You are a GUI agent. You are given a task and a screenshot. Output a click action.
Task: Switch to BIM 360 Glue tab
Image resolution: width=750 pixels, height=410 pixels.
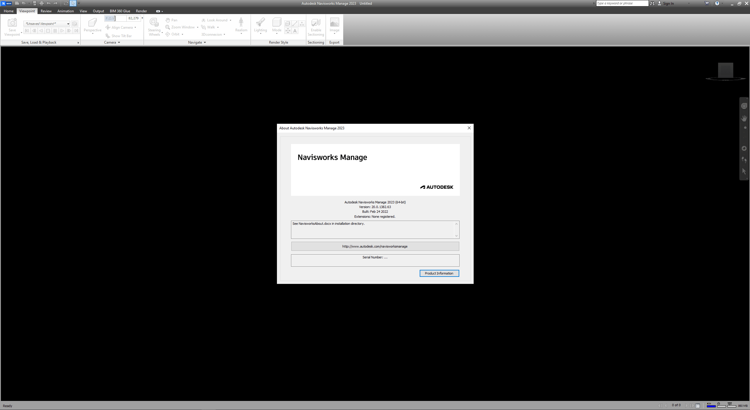[120, 11]
